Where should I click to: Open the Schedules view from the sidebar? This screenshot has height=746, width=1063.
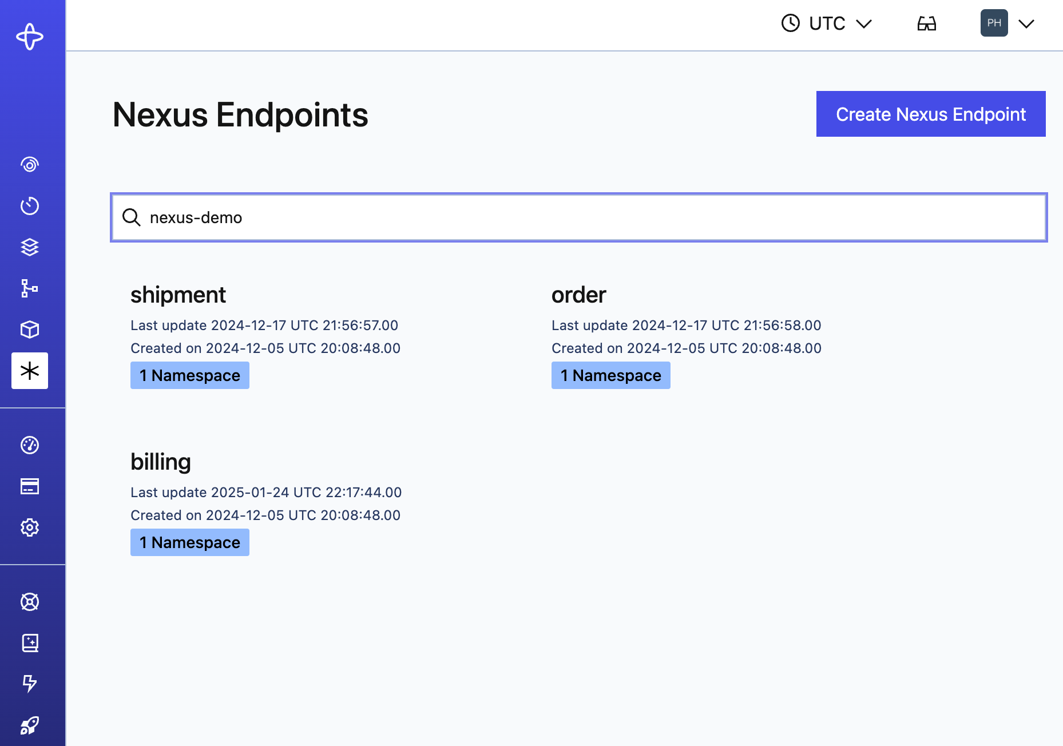(29, 206)
